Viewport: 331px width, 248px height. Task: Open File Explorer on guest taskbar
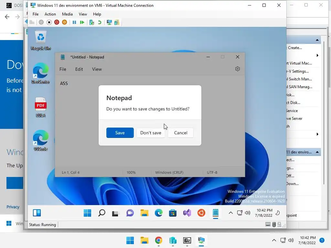(144, 213)
